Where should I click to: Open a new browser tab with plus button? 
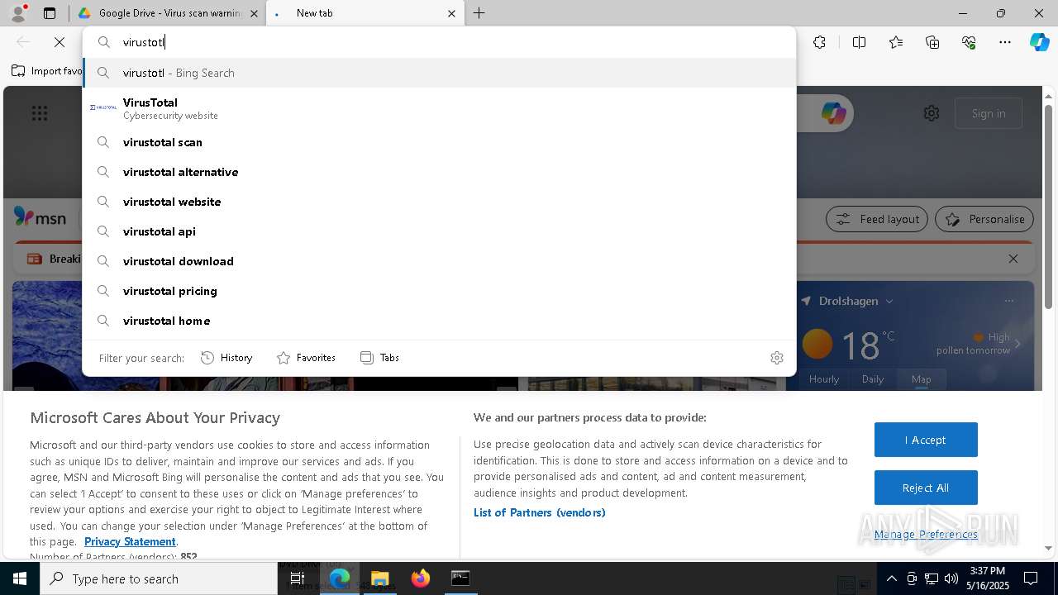[479, 13]
